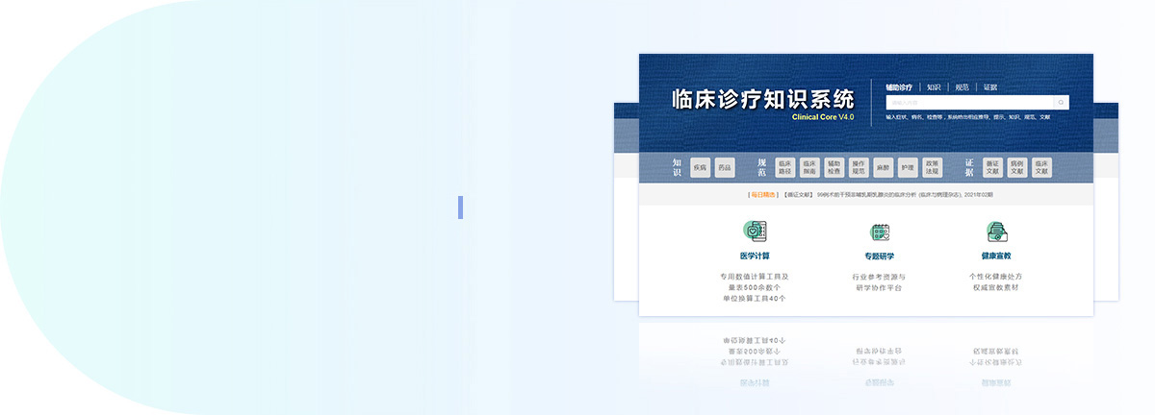
Task: Open the 操作规范 button
Action: click(859, 167)
